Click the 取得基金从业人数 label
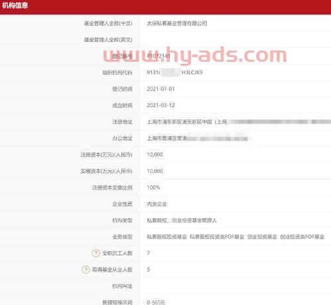This screenshot has height=305, width=331. (112, 270)
